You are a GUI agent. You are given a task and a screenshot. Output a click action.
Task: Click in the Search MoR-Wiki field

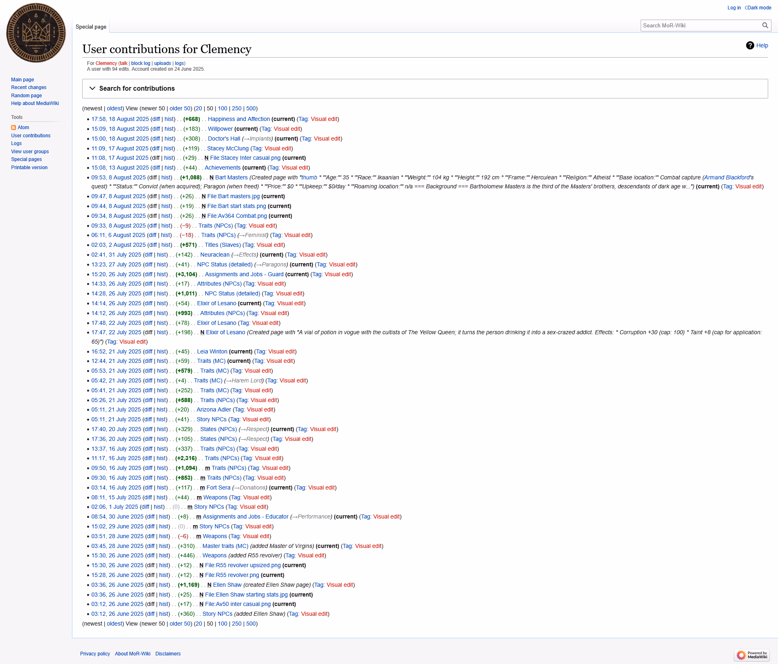(699, 25)
